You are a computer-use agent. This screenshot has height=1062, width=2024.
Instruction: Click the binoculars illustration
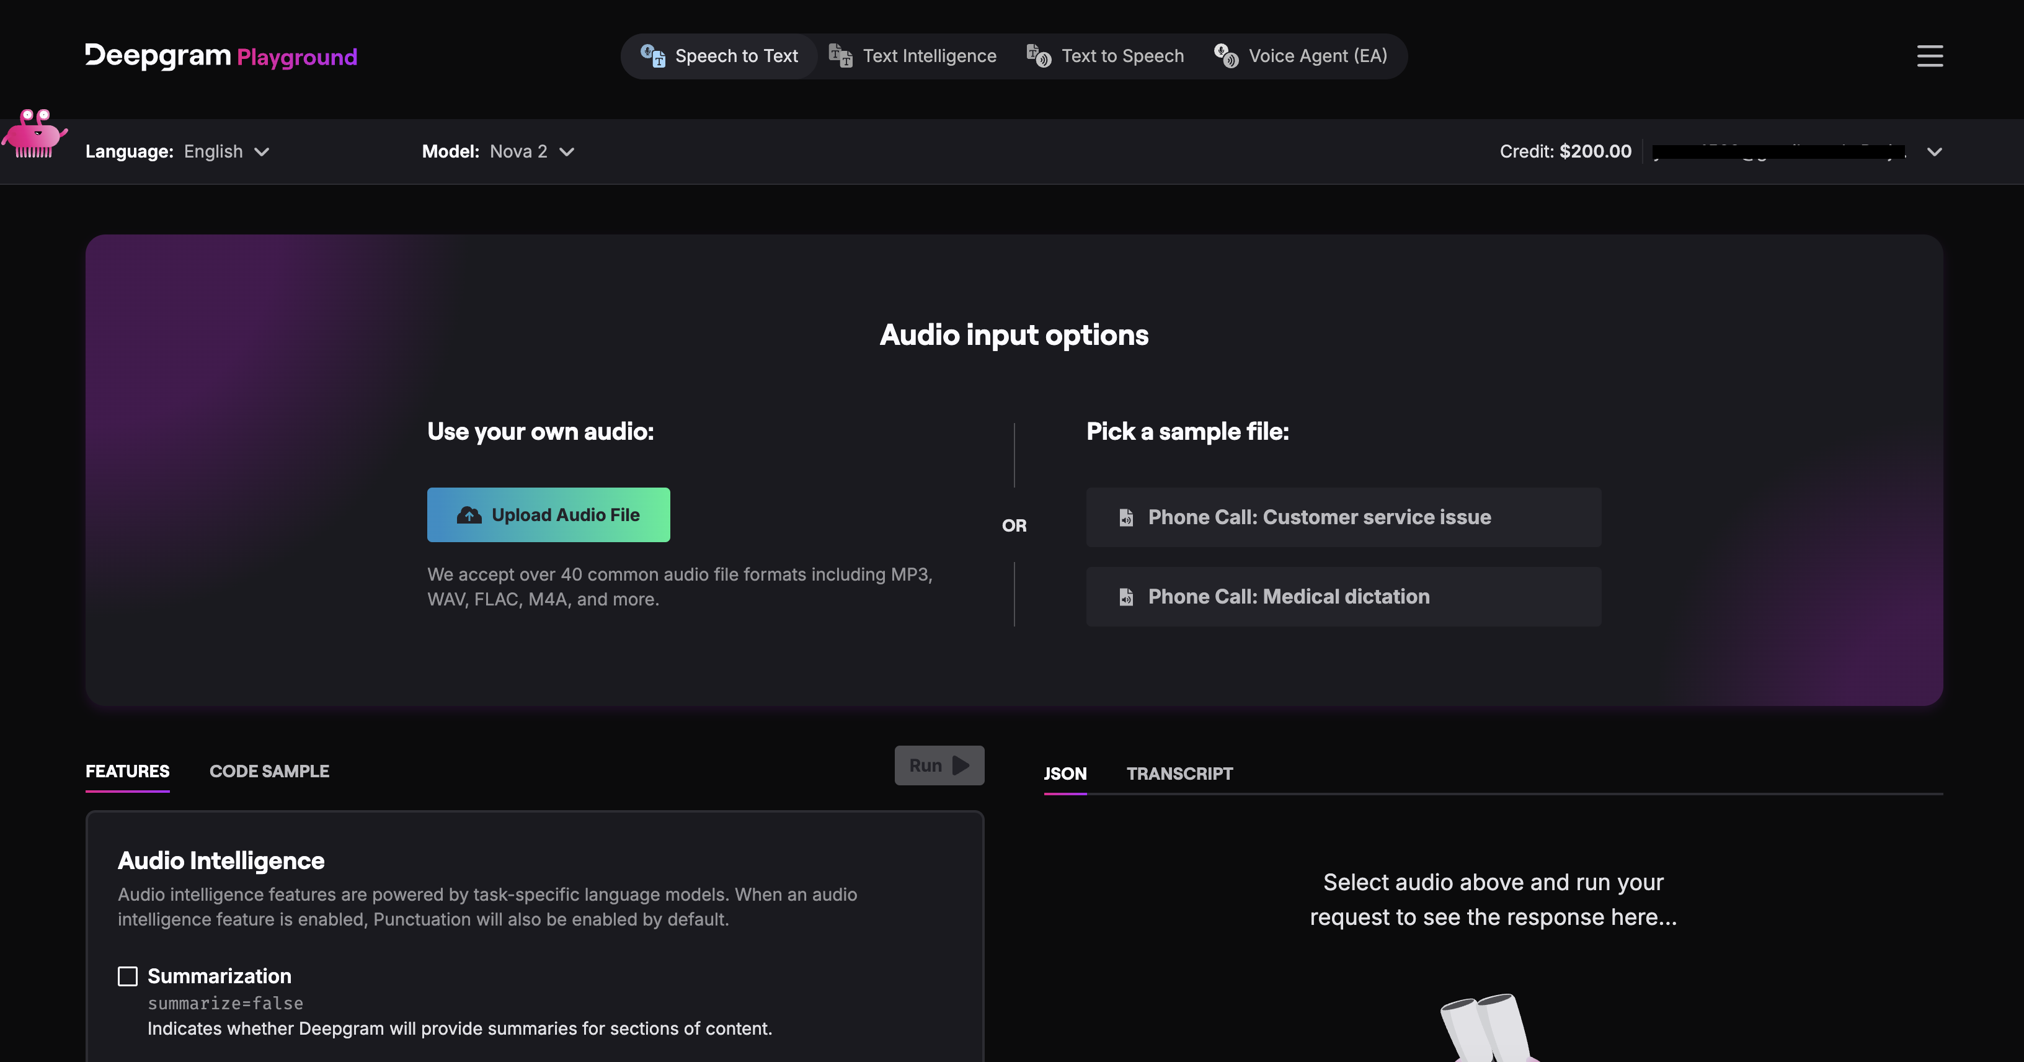(x=1489, y=1027)
